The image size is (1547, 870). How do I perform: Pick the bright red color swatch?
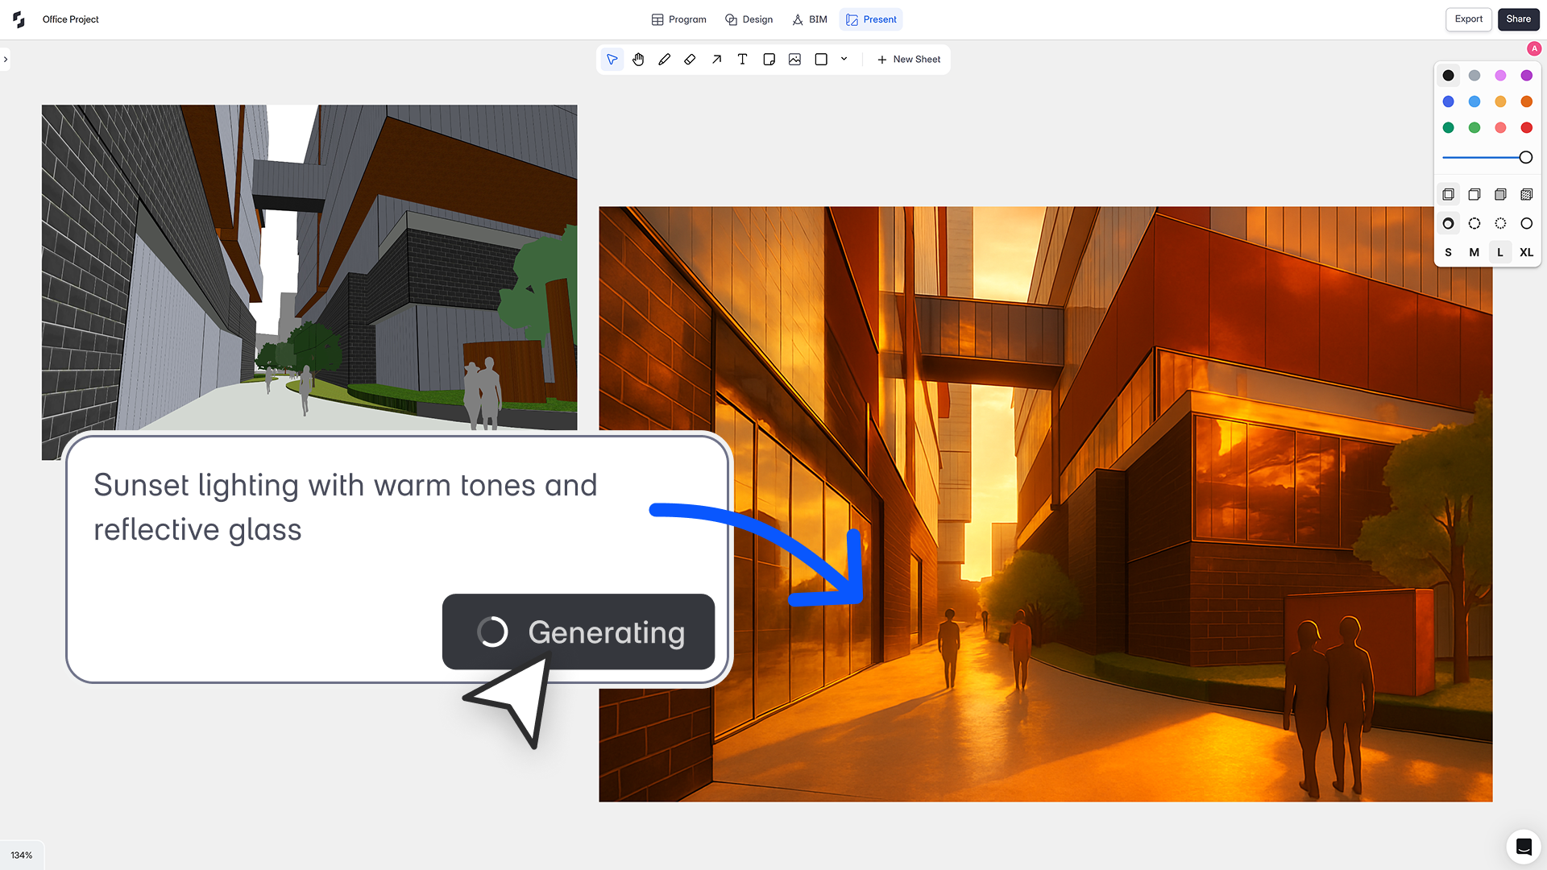click(x=1526, y=128)
